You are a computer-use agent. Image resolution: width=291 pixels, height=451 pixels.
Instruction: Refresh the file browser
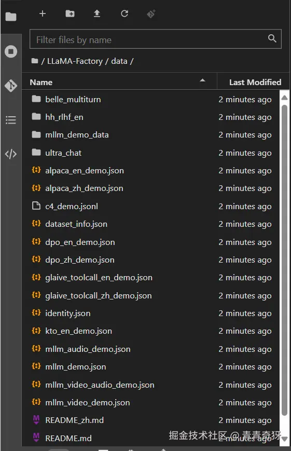(124, 13)
